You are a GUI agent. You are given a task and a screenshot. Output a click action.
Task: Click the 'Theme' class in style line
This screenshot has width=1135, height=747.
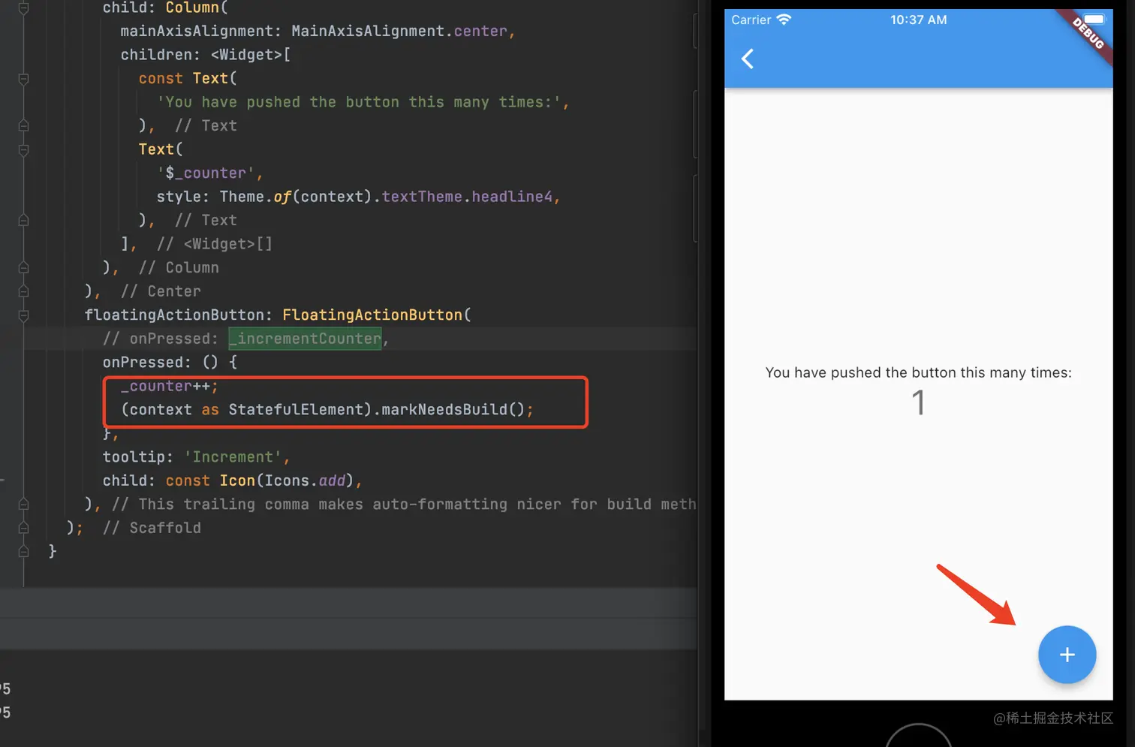point(242,197)
